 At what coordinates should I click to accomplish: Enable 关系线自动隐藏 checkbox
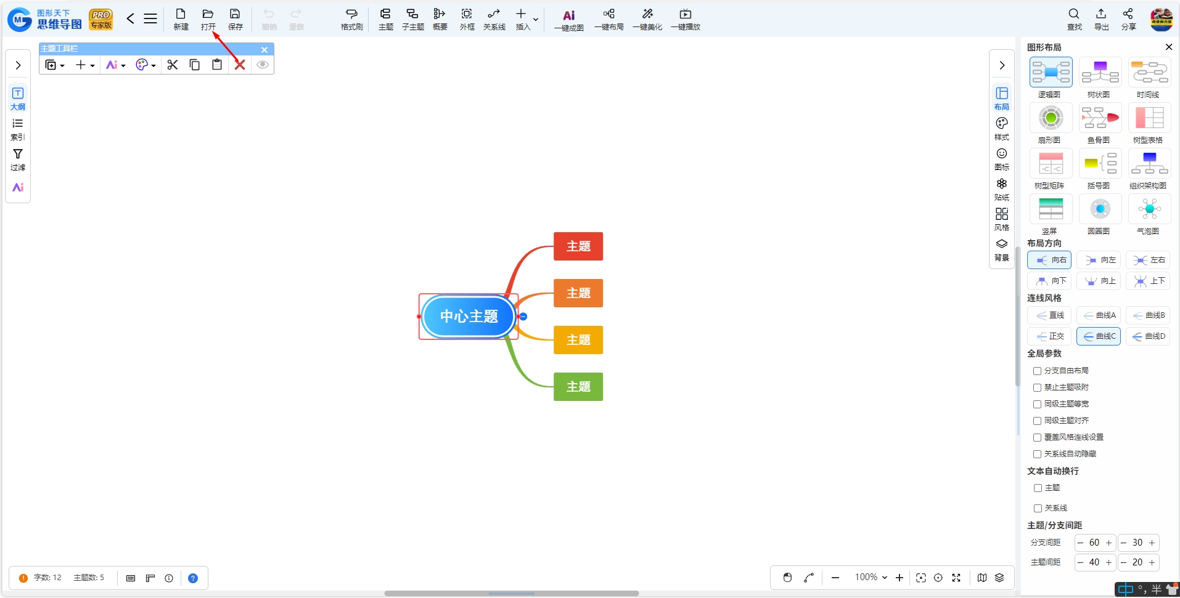point(1037,454)
